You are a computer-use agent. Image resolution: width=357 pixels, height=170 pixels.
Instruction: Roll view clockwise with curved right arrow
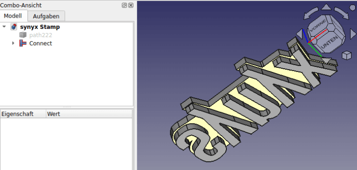[342, 13]
